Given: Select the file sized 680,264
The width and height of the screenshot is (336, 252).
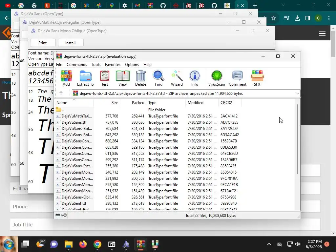Looking at the screenshot, I should click(x=148, y=141).
